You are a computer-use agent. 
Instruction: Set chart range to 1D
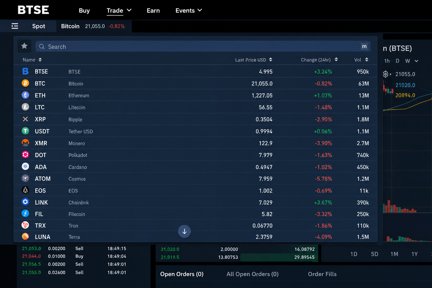(354, 254)
